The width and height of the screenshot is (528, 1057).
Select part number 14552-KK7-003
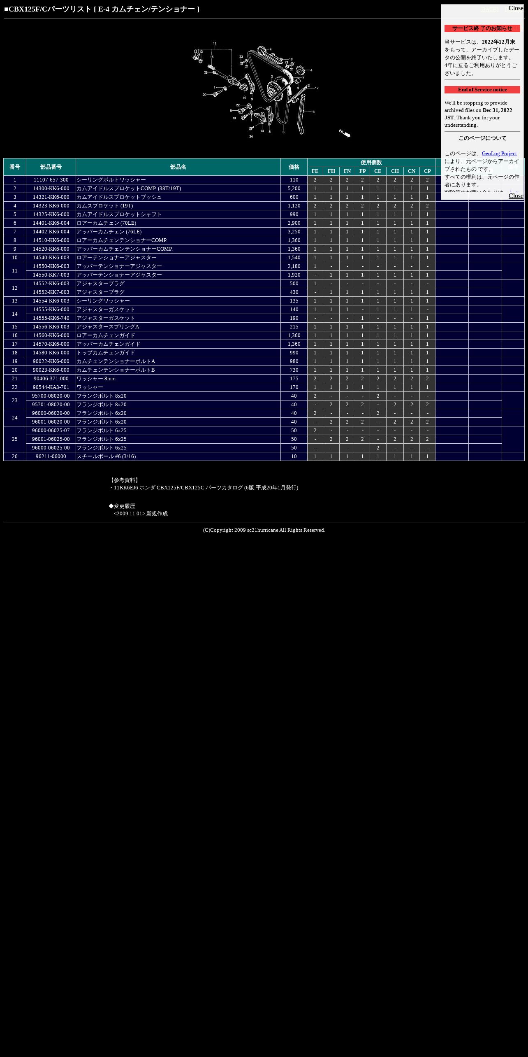51,292
